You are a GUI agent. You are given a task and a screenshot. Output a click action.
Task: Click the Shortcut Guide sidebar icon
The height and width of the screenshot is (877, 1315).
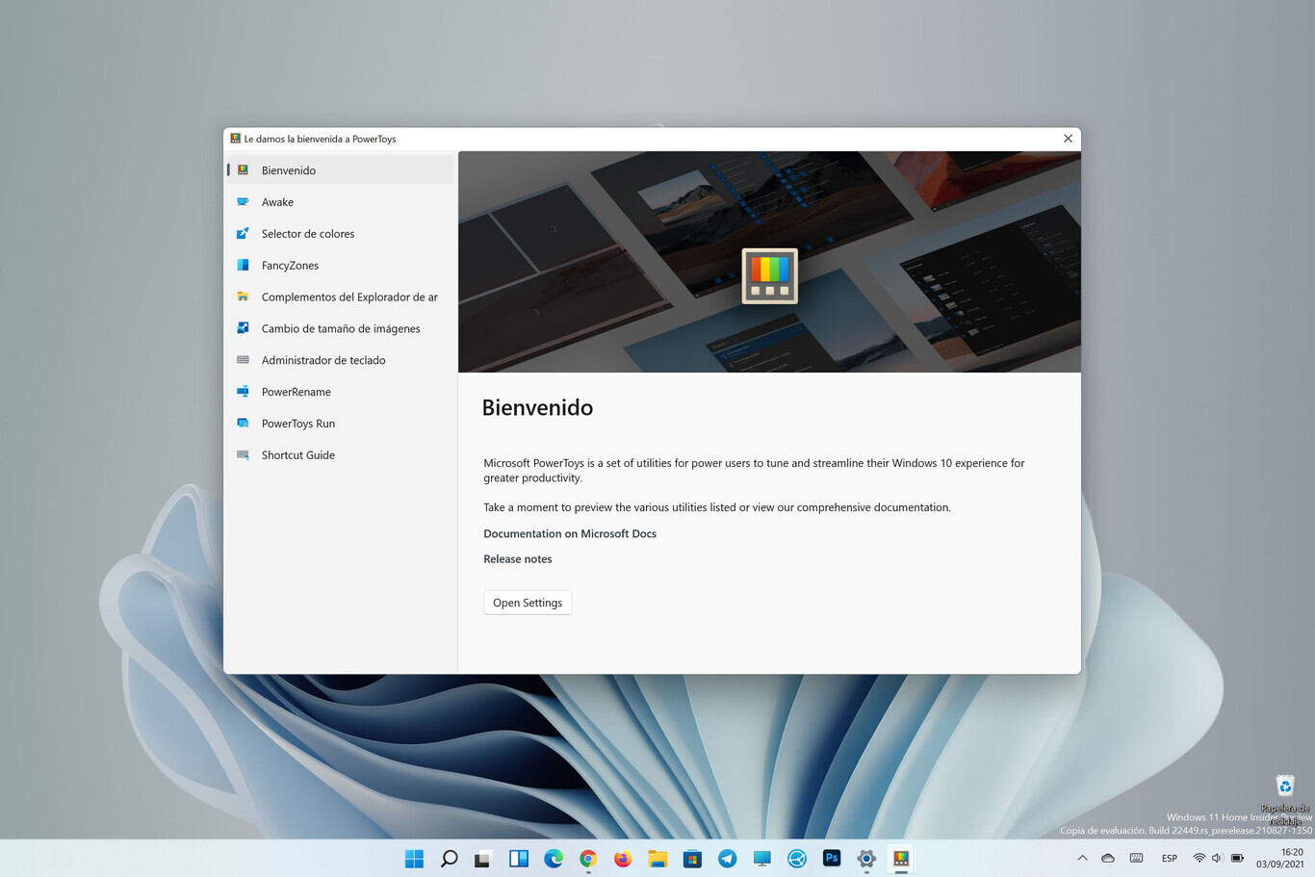click(243, 455)
